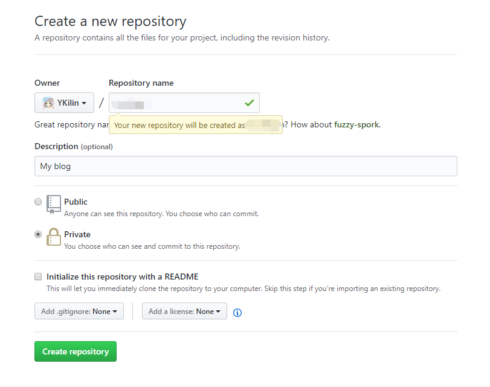Focus the Repository name input field
This screenshot has width=490, height=387.
184,103
